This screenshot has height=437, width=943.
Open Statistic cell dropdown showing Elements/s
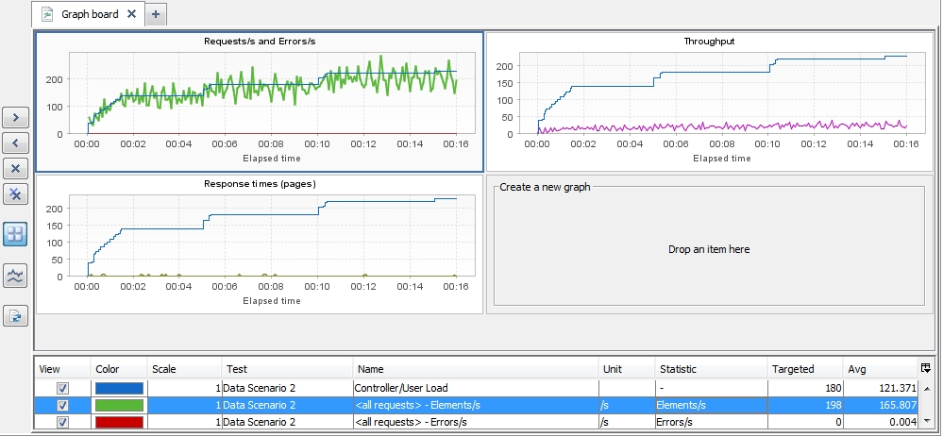[x=710, y=405]
